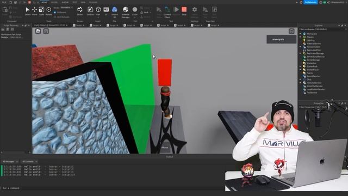This screenshot has width=348, height=196.
Task: Click the Stop playtest button
Action: point(184,11)
